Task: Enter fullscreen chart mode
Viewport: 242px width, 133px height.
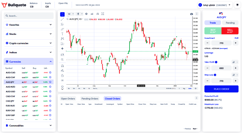Action: pyautogui.click(x=103, y=14)
